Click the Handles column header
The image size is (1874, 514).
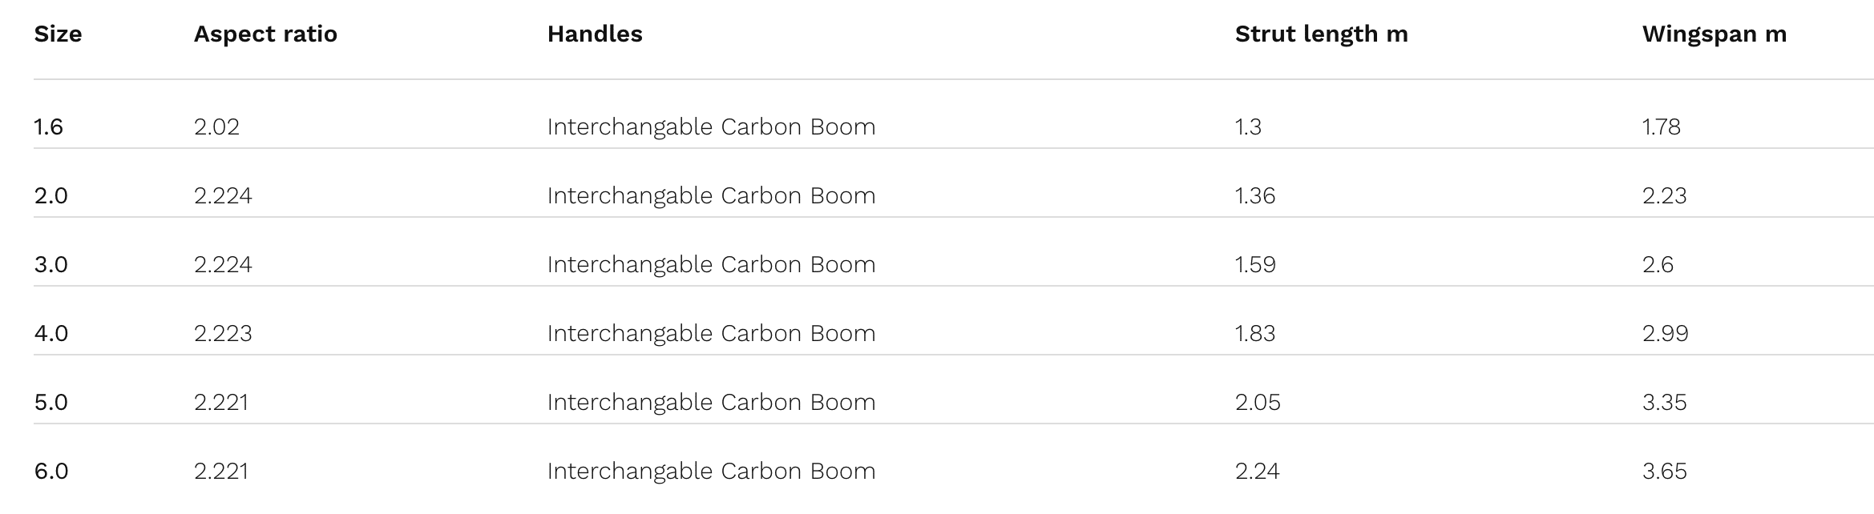pos(595,34)
